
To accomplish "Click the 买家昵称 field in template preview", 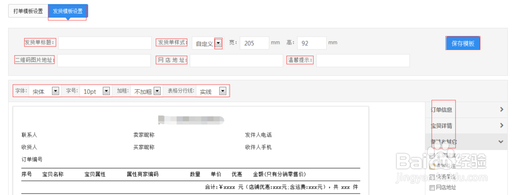I will point(144,147).
